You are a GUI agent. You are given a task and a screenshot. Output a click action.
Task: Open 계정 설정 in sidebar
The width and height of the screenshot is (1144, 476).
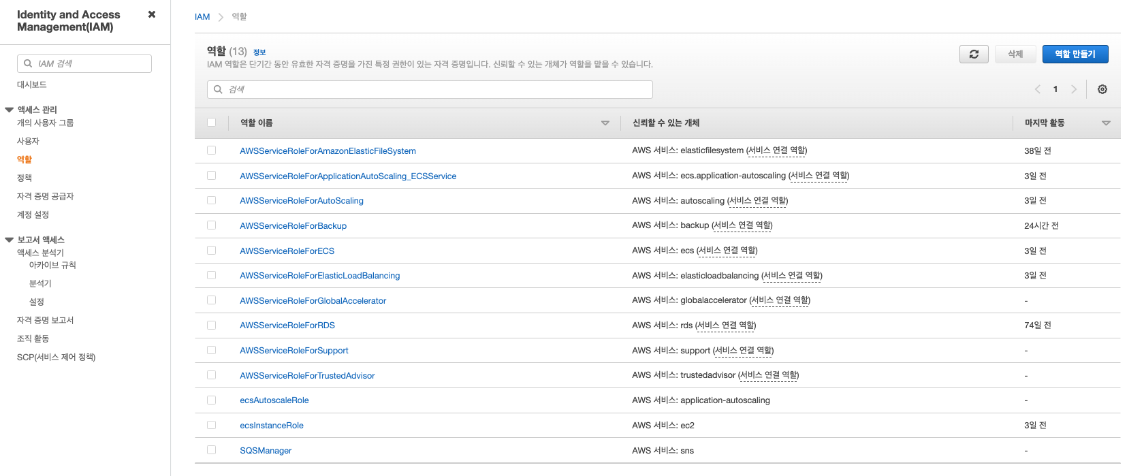[33, 215]
